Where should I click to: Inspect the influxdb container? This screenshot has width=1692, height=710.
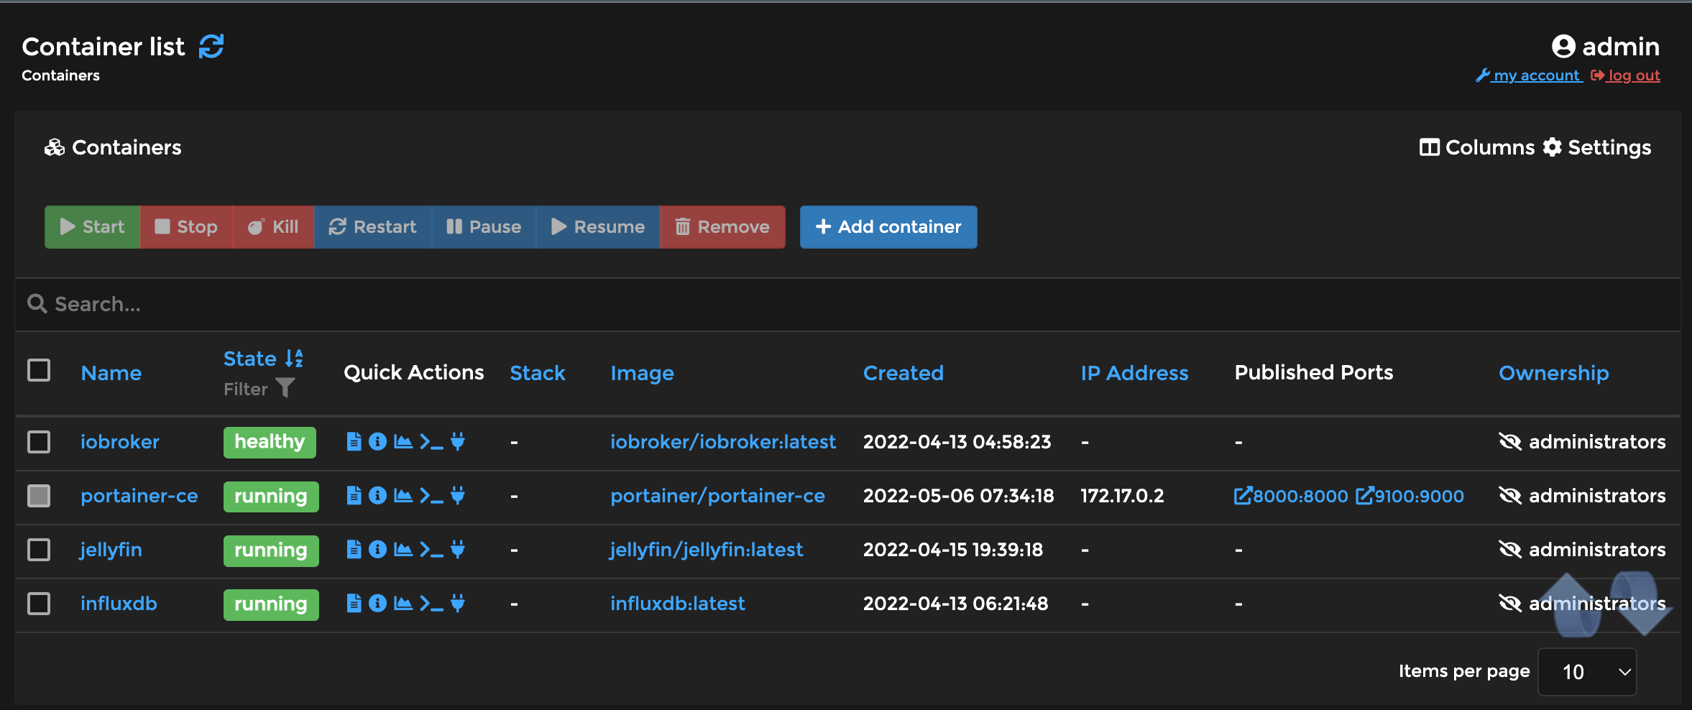point(377,603)
